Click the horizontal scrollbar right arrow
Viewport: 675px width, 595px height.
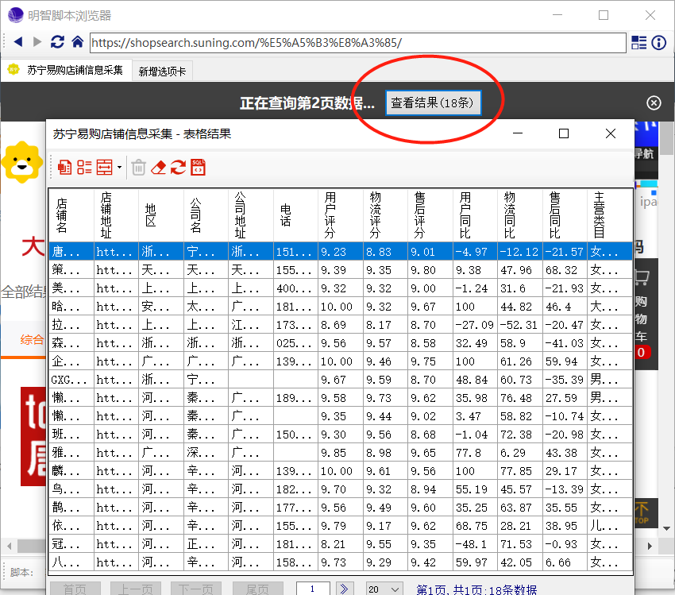pos(650,546)
